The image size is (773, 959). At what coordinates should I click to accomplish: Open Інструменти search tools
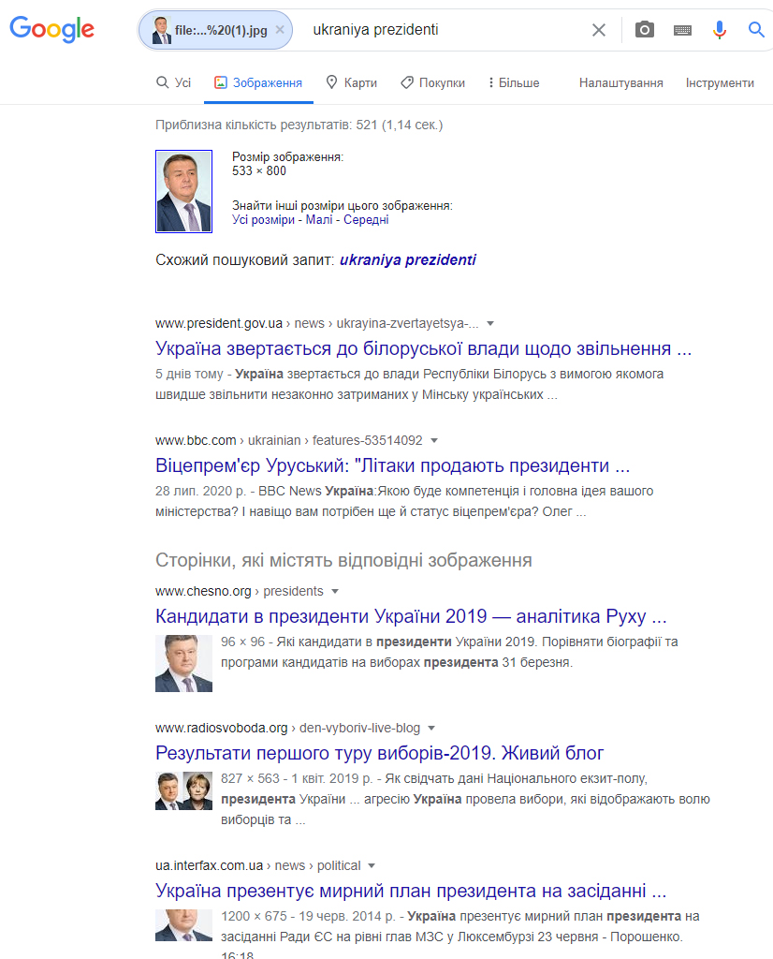pyautogui.click(x=720, y=82)
